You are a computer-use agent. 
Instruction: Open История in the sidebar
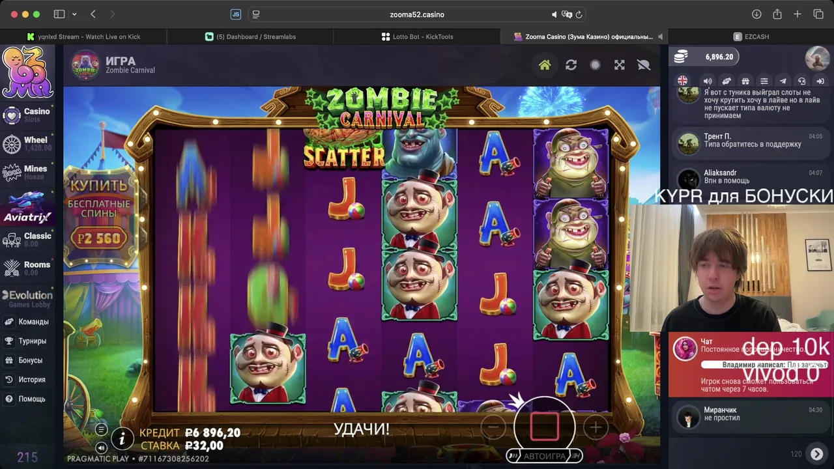(x=27, y=380)
